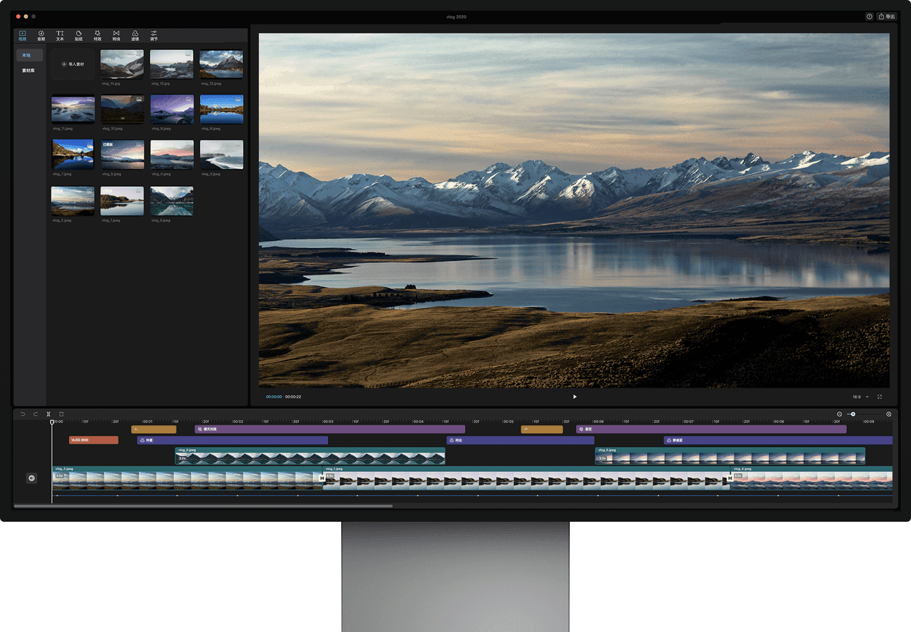Click the 00:00:00 current timecode
Screen dimensions: 911x632
coord(273,396)
